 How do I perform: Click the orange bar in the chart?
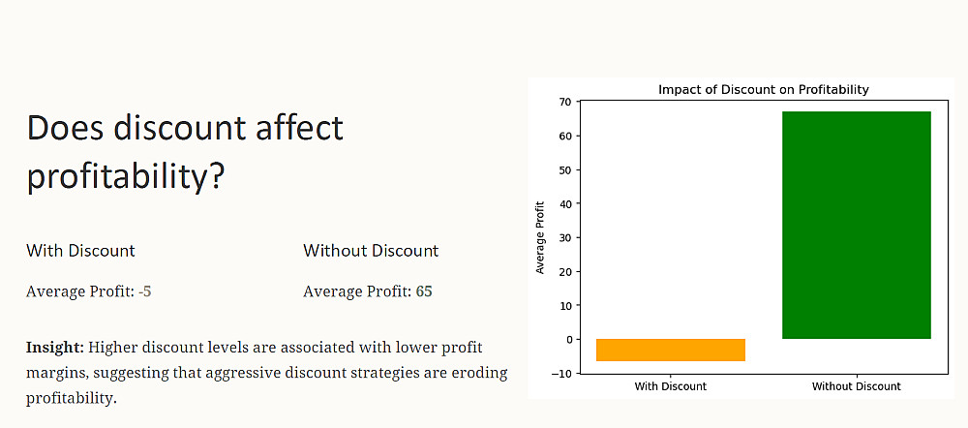[670, 350]
